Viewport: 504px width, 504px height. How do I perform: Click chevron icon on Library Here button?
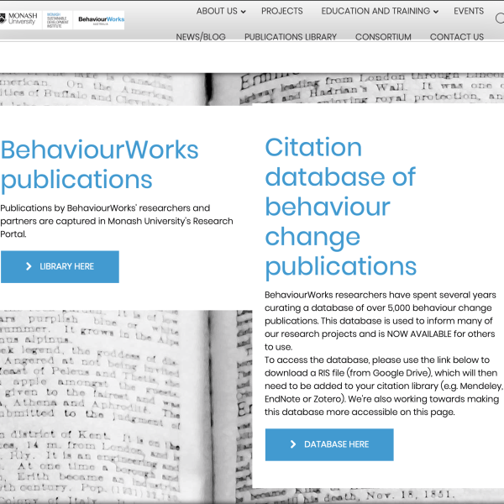coord(29,266)
